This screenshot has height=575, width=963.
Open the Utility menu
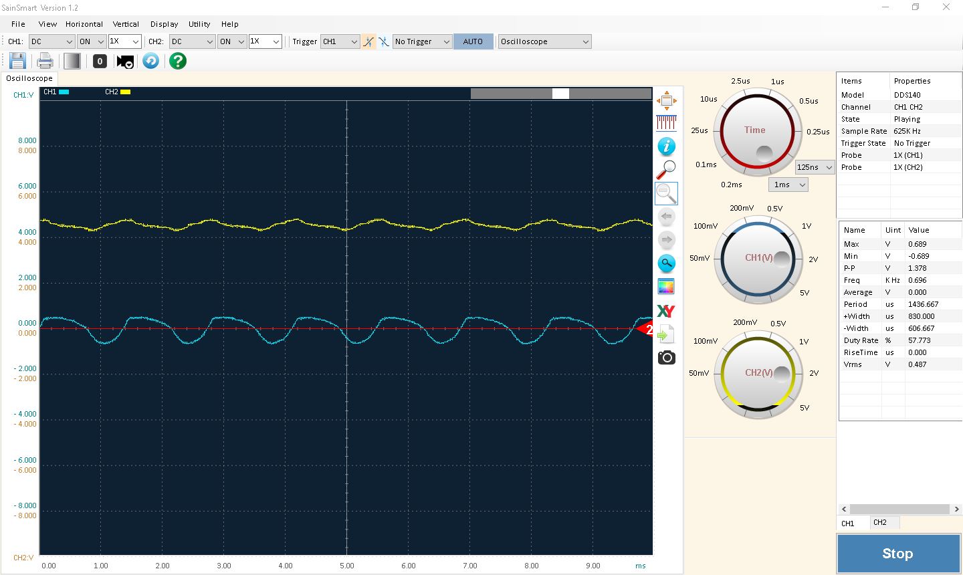(199, 24)
